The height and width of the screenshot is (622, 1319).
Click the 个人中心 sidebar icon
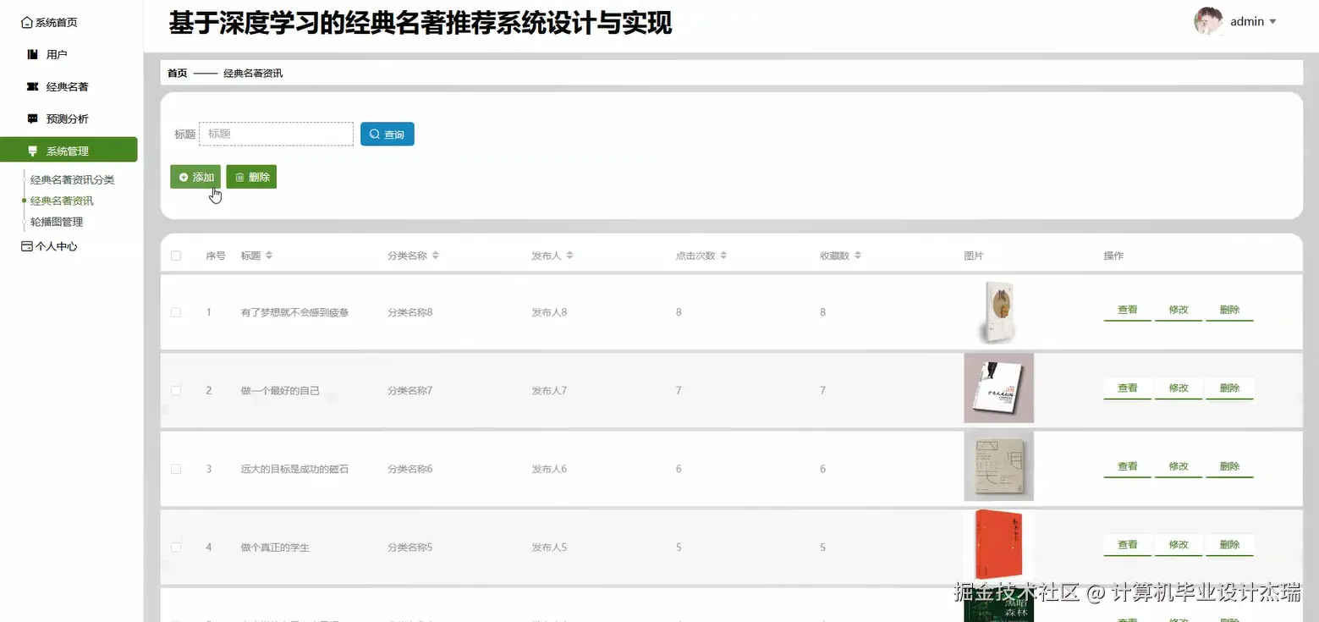click(26, 246)
